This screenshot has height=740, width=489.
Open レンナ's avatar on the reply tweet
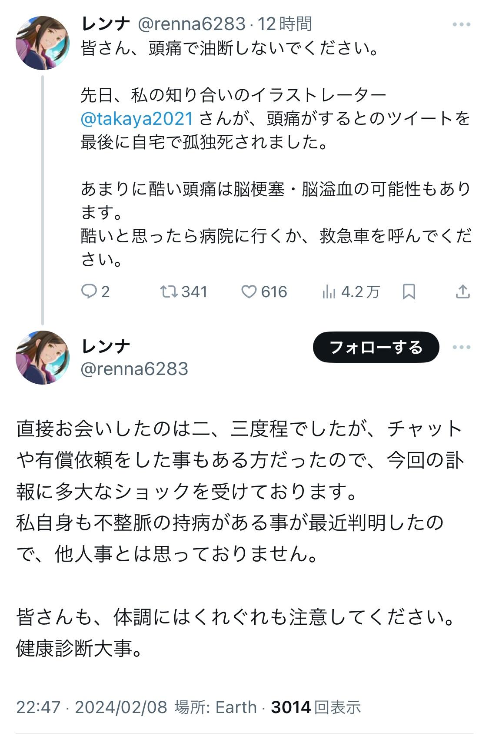click(43, 357)
